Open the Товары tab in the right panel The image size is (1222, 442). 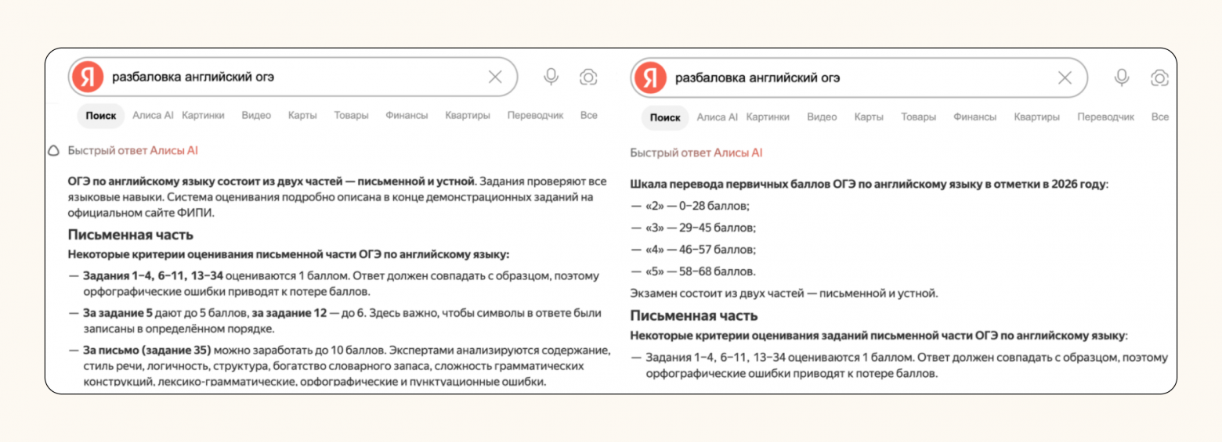(918, 117)
